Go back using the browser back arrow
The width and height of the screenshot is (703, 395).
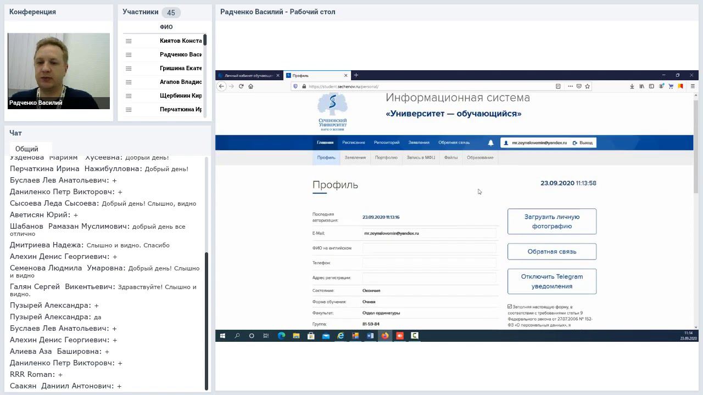221,86
